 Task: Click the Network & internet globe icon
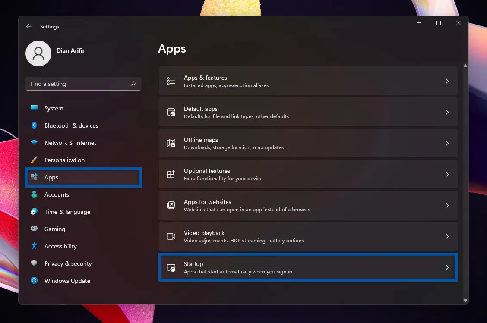[34, 143]
